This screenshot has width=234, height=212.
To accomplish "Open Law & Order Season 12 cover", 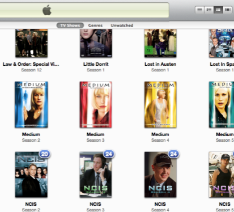I will tap(31, 43).
